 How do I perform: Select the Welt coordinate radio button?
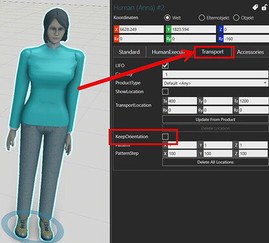[167, 17]
